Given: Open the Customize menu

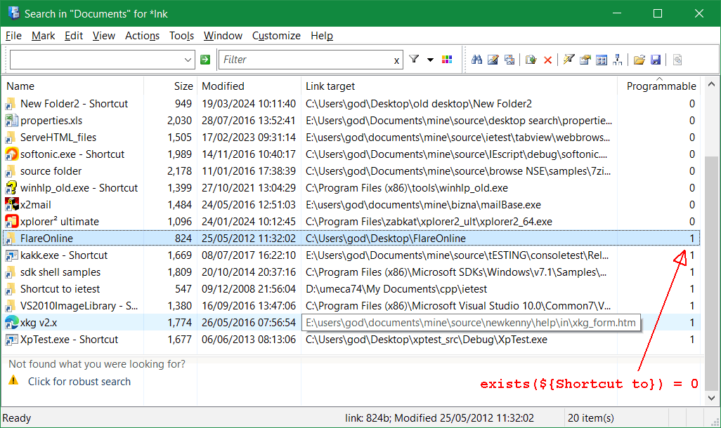Looking at the screenshot, I should coord(276,35).
